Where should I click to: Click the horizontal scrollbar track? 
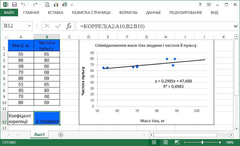tap(185, 135)
